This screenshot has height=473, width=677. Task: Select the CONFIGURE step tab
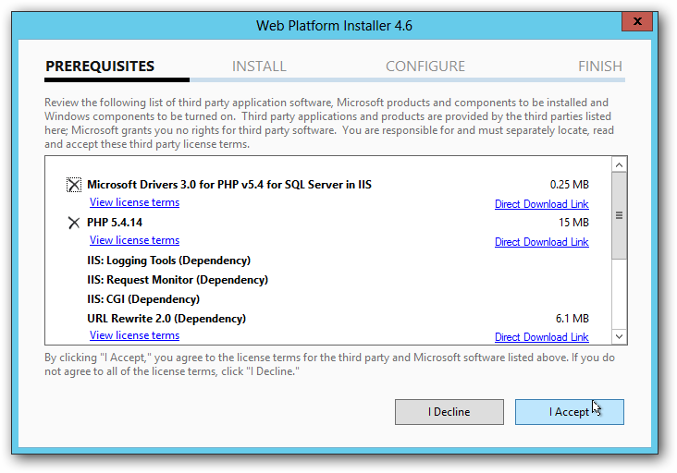point(425,66)
